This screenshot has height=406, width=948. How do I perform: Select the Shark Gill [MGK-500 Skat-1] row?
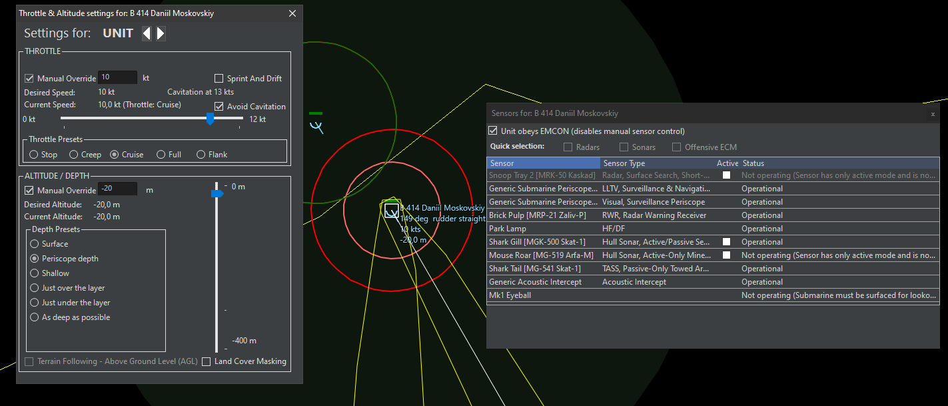coord(713,242)
